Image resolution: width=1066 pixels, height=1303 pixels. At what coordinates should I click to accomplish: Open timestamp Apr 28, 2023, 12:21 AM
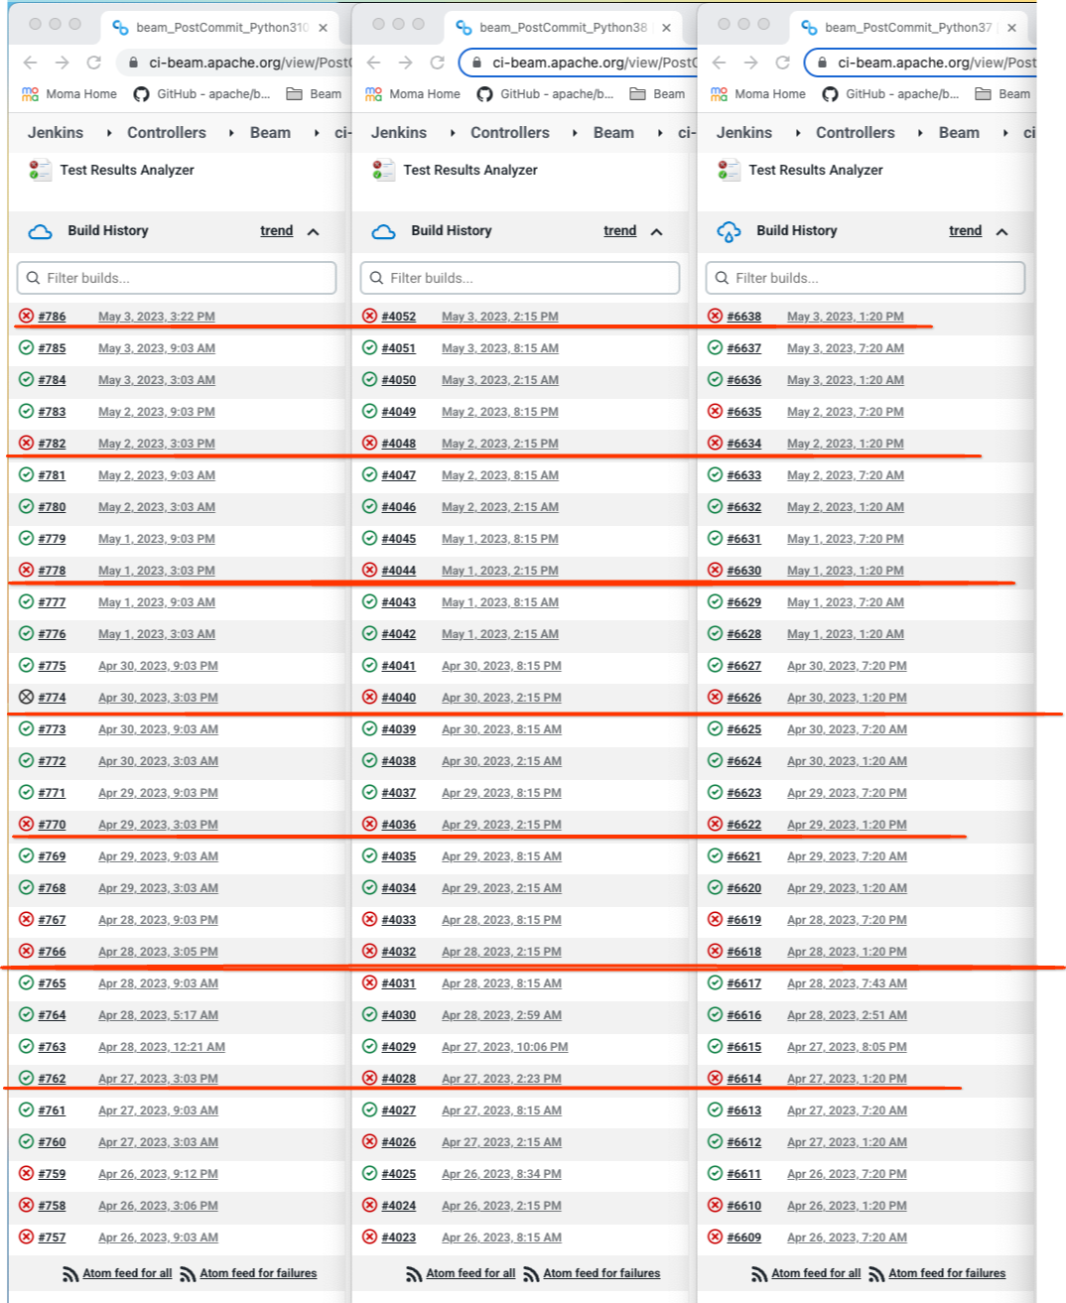pyautogui.click(x=162, y=1047)
